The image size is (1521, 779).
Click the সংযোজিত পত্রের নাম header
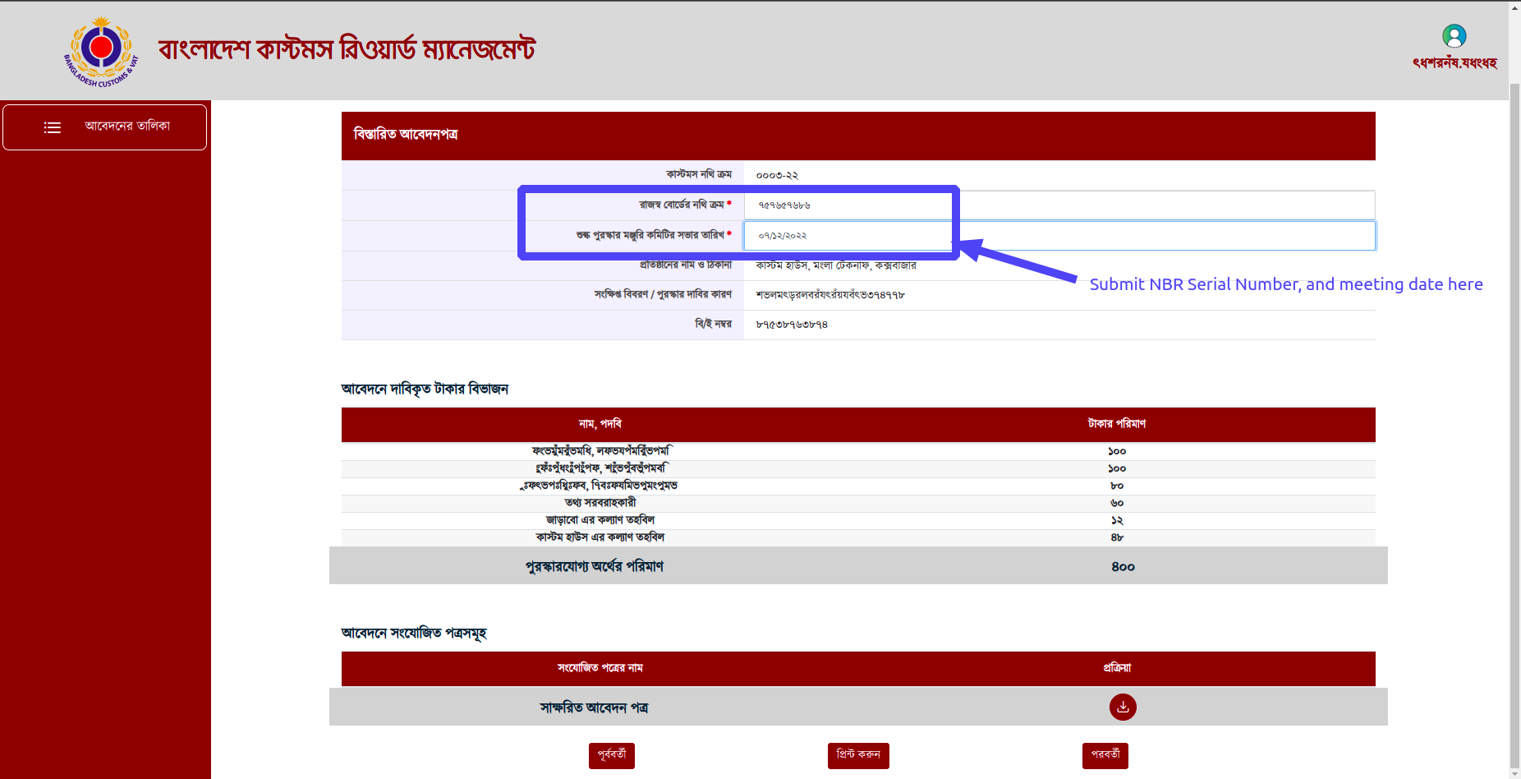coord(600,668)
